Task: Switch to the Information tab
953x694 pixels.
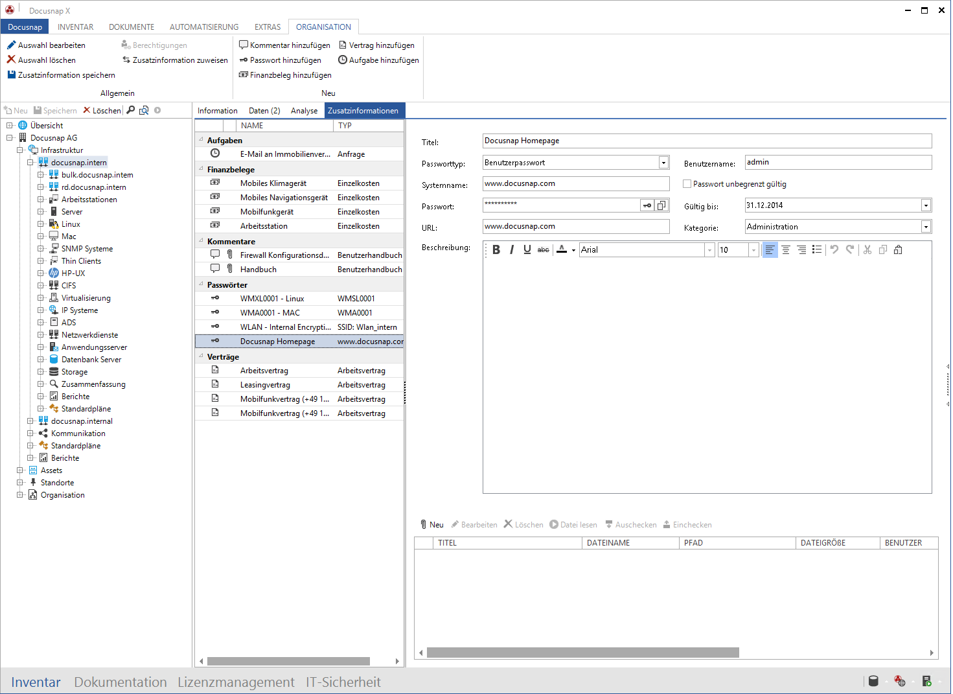Action: [218, 111]
